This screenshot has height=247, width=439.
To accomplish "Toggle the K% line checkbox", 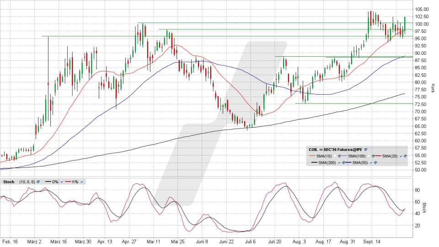I will tap(81, 182).
